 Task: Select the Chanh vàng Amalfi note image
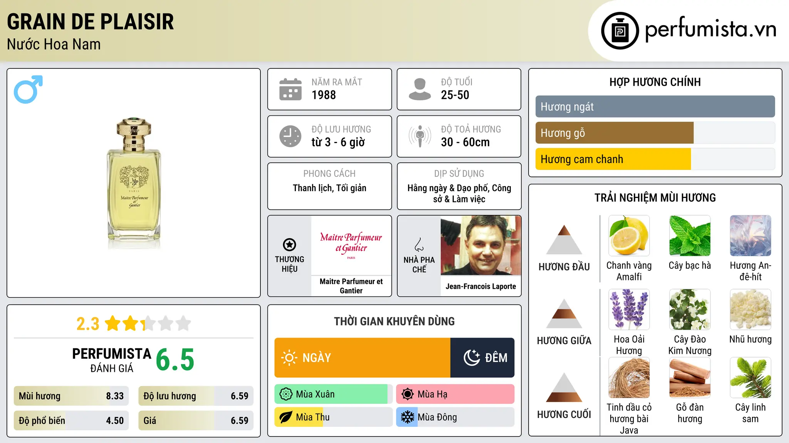click(x=629, y=236)
